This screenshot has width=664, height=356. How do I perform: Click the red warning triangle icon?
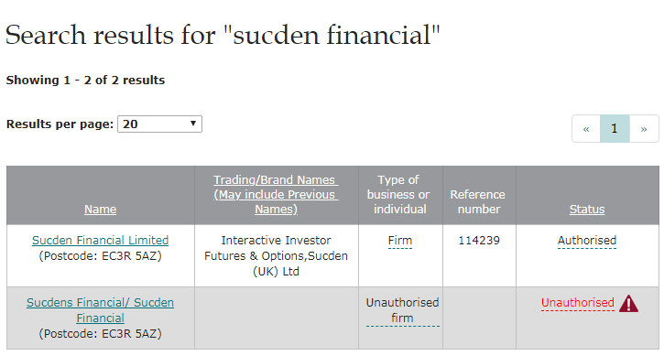(x=628, y=304)
